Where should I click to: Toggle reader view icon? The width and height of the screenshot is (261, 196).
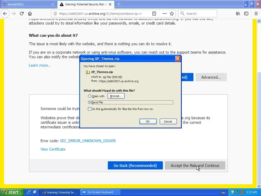tap(154, 14)
